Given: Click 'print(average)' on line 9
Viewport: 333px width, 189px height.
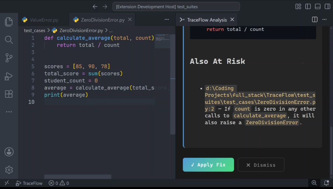Looking at the screenshot, I should [x=66, y=95].
